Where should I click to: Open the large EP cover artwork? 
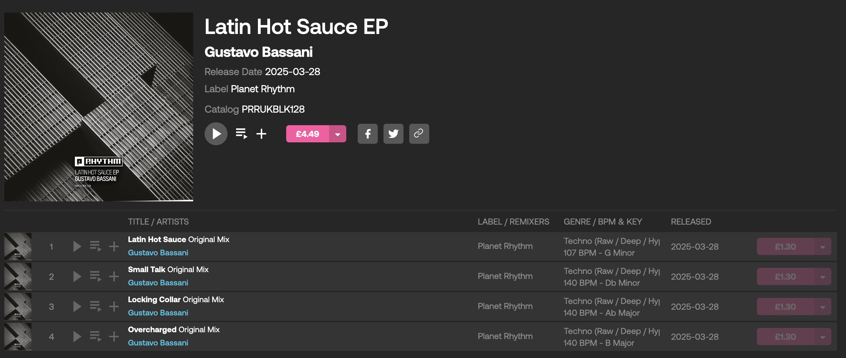pos(99,107)
